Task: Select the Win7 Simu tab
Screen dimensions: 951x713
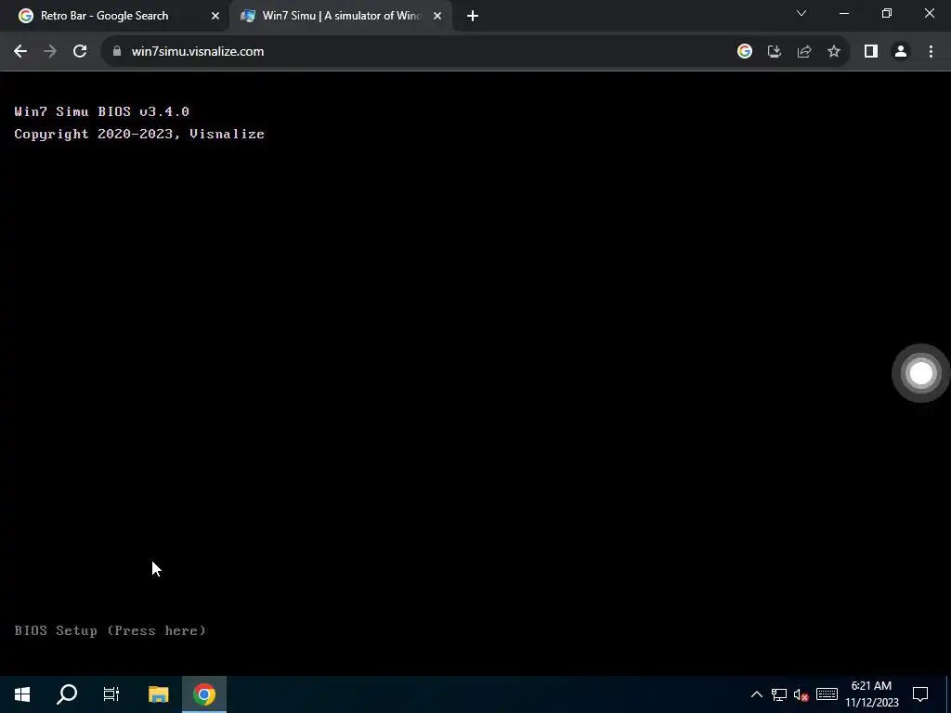Action: tap(342, 16)
